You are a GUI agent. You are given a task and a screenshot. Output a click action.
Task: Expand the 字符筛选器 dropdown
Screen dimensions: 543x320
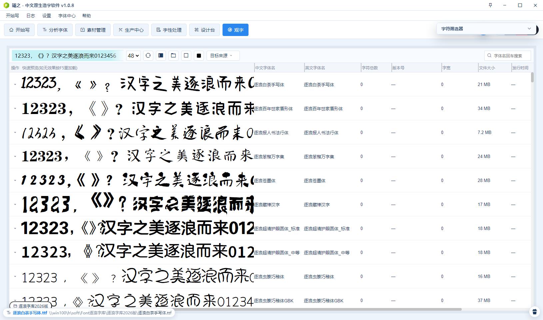486,29
